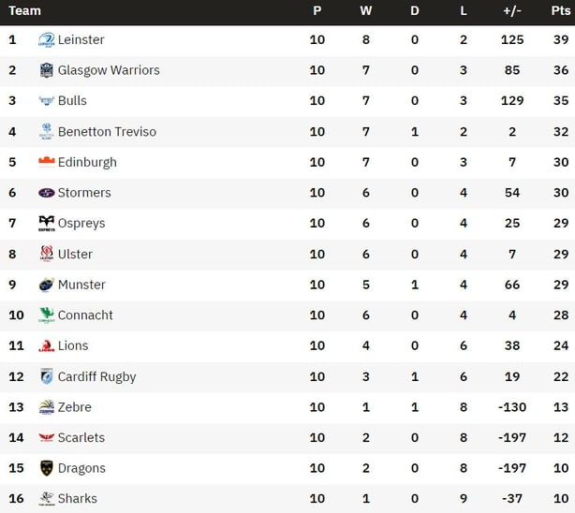The height and width of the screenshot is (513, 575).
Task: Click the Leinster team logo
Action: (x=47, y=39)
